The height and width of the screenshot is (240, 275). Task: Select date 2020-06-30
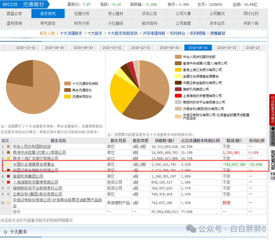click(x=83, y=48)
